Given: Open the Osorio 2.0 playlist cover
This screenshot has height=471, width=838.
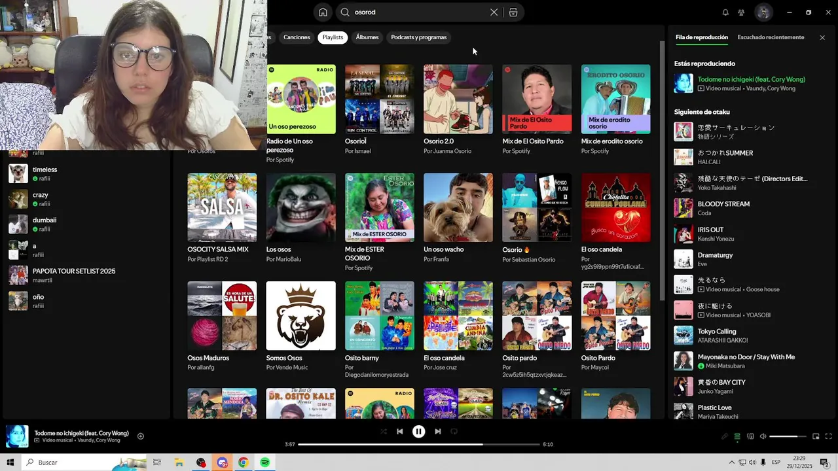Looking at the screenshot, I should click(458, 99).
